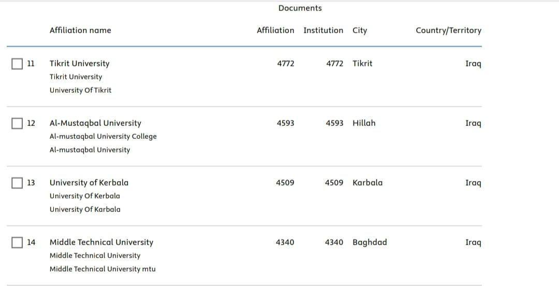Viewport: 559px width, 286px height.
Task: Sort by the City column header
Action: (x=360, y=31)
